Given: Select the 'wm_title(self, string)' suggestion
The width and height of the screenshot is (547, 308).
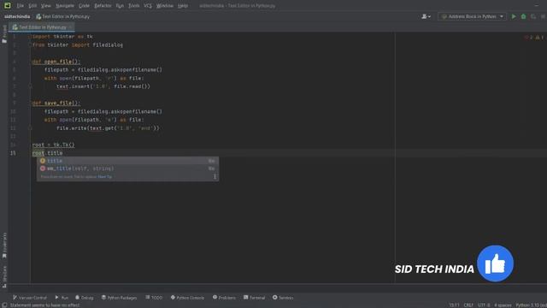Looking at the screenshot, I should point(127,169).
